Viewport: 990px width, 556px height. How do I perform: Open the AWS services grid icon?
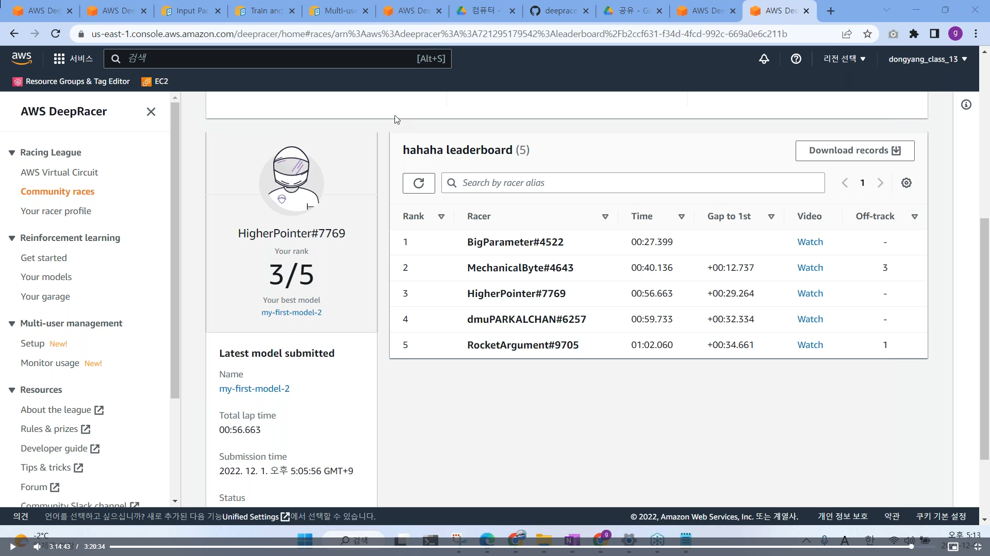click(59, 59)
